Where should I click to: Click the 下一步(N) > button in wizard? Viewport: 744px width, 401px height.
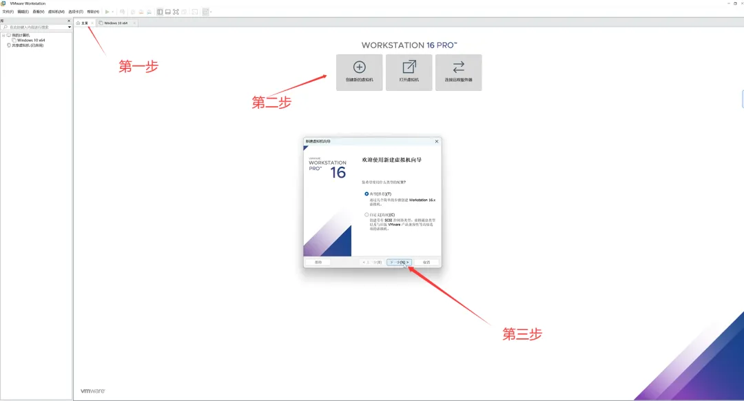(399, 262)
